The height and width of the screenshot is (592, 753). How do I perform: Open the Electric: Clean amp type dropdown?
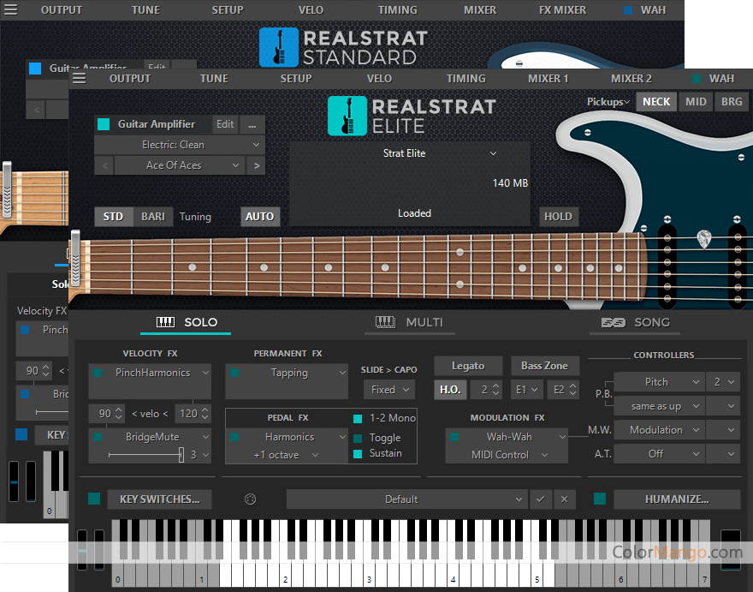[x=180, y=145]
